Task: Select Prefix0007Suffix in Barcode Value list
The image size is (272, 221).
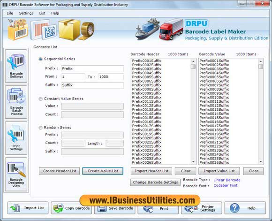Action: pyautogui.click(x=214, y=85)
